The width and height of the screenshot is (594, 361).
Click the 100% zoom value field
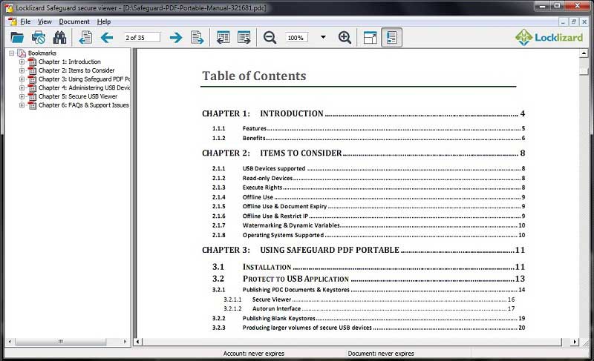coord(296,37)
